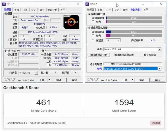
Task: Click the 多线程倍率 4.05 value field
Action: [153, 40]
